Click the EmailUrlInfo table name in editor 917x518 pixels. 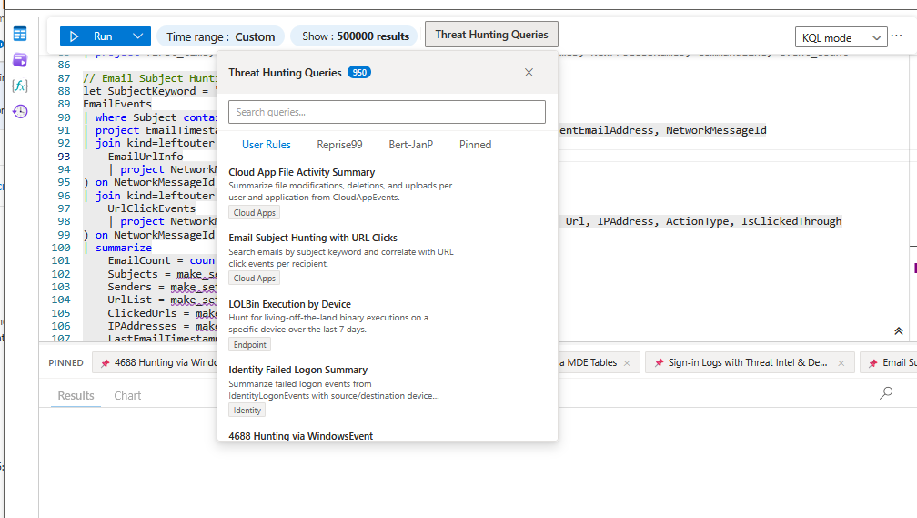coord(146,157)
